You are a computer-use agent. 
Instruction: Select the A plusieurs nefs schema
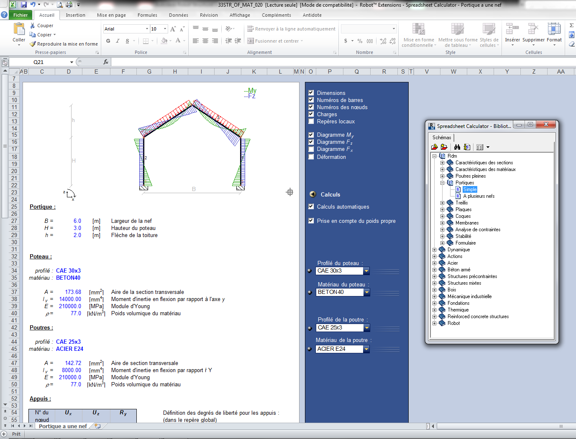click(x=479, y=196)
